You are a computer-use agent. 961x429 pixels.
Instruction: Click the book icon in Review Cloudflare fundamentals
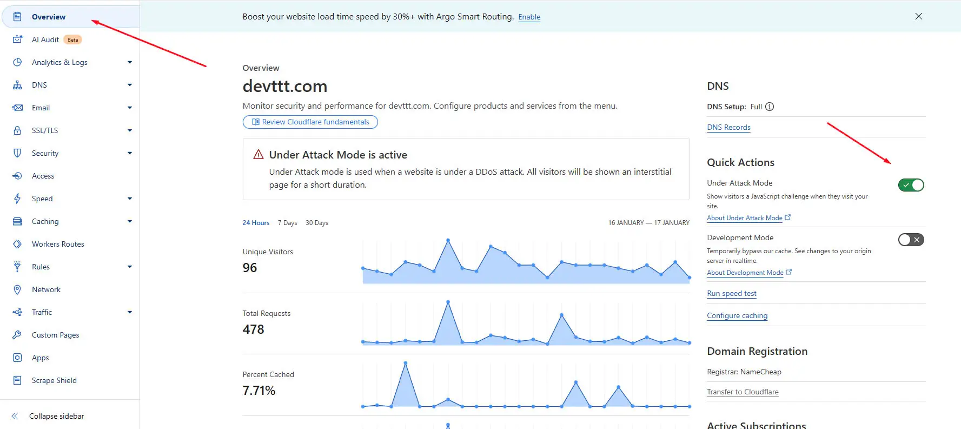(256, 122)
